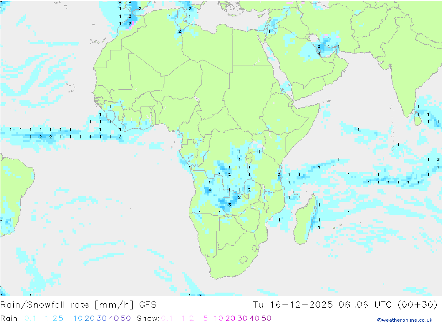Select the Snow legend value 50
This screenshot has width=442, height=324.
pyautogui.click(x=267, y=318)
